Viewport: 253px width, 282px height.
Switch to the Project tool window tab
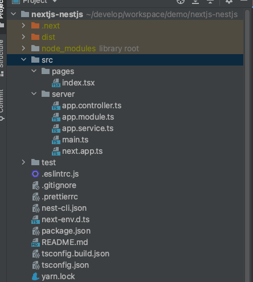click(x=2, y=14)
